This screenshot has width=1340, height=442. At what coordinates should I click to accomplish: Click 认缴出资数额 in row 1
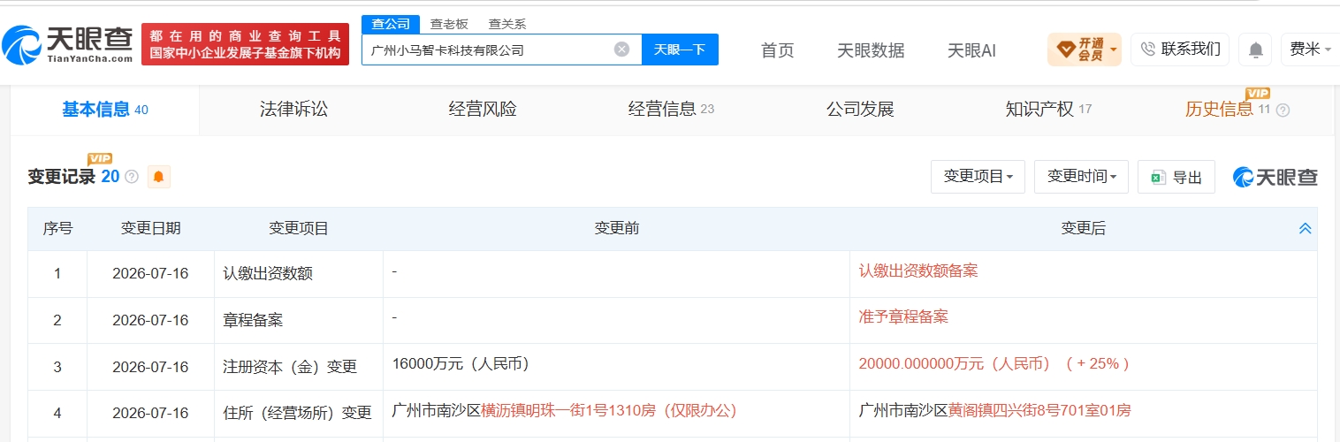[268, 274]
